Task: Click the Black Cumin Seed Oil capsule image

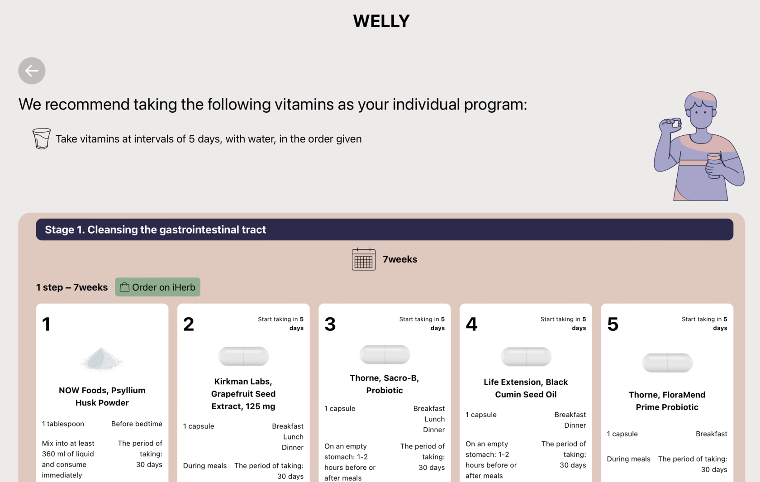Action: (526, 357)
